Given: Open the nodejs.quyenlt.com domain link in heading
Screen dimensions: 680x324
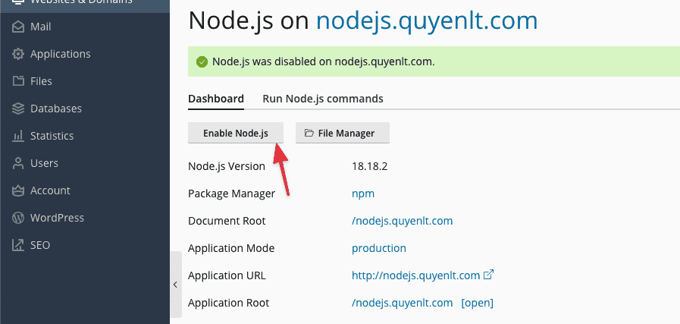Looking at the screenshot, I should click(x=427, y=20).
